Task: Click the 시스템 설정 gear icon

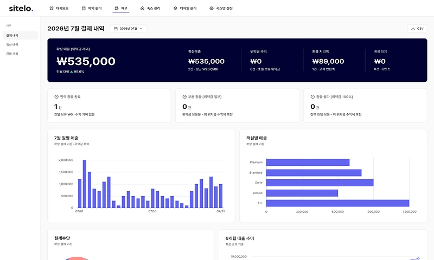Action: pos(212,8)
